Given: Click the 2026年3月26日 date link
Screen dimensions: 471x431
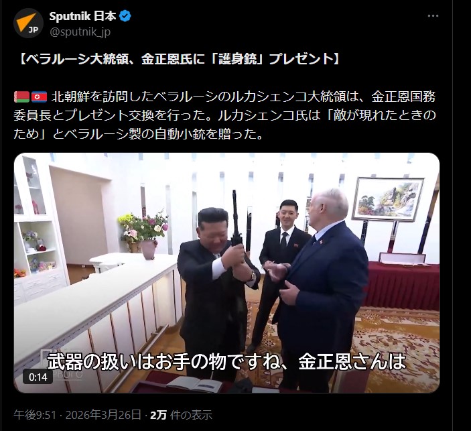Looking at the screenshot, I should 103,415.
